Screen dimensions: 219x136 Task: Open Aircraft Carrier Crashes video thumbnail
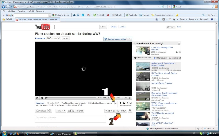(x=143, y=86)
